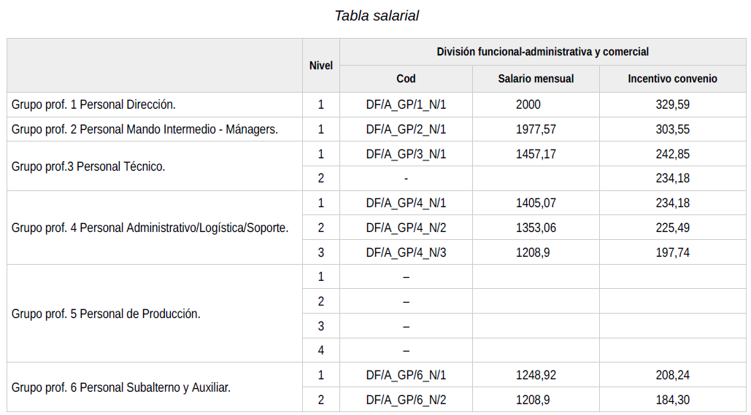Select the "Nivel" column header
The height and width of the screenshot is (415, 751).
point(320,66)
